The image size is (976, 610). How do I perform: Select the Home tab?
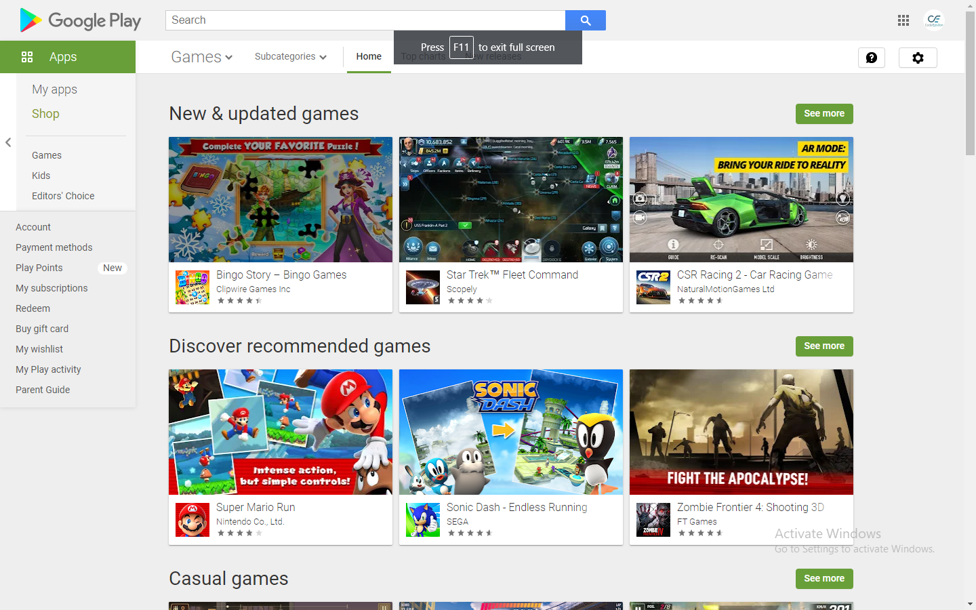tap(369, 57)
